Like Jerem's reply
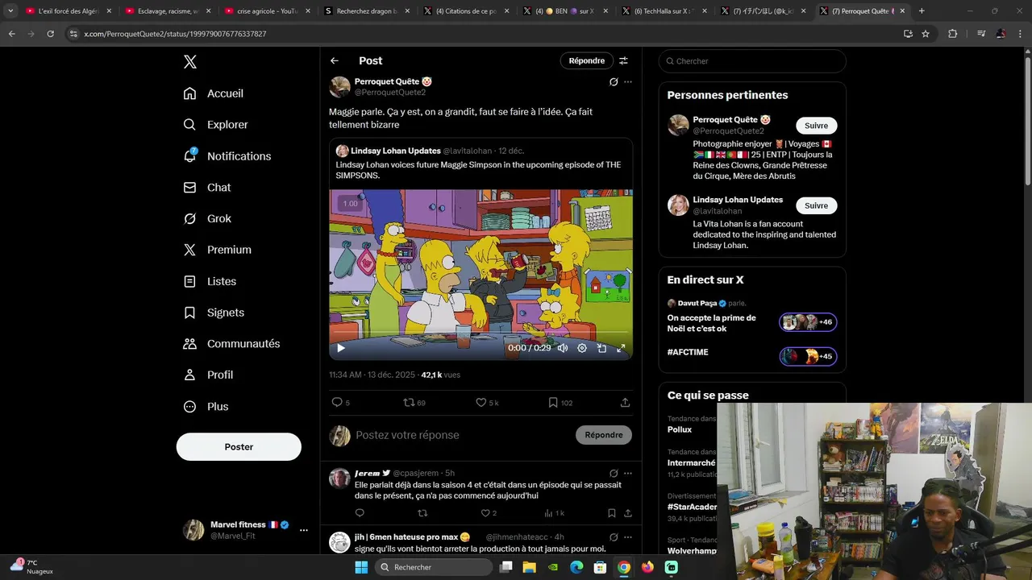Image resolution: width=1032 pixels, height=580 pixels. coord(485,513)
